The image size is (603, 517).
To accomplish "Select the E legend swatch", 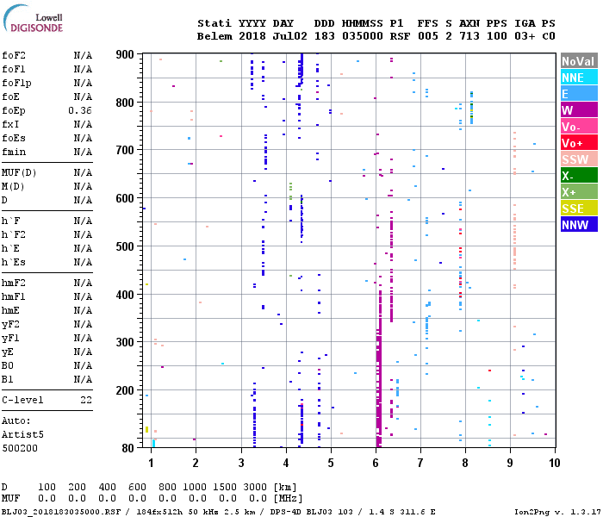I will pyautogui.click(x=579, y=94).
